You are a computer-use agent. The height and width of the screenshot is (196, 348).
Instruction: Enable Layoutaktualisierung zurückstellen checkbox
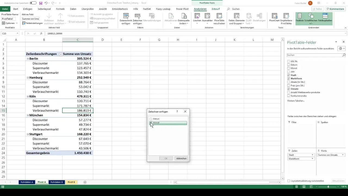pos(289,181)
